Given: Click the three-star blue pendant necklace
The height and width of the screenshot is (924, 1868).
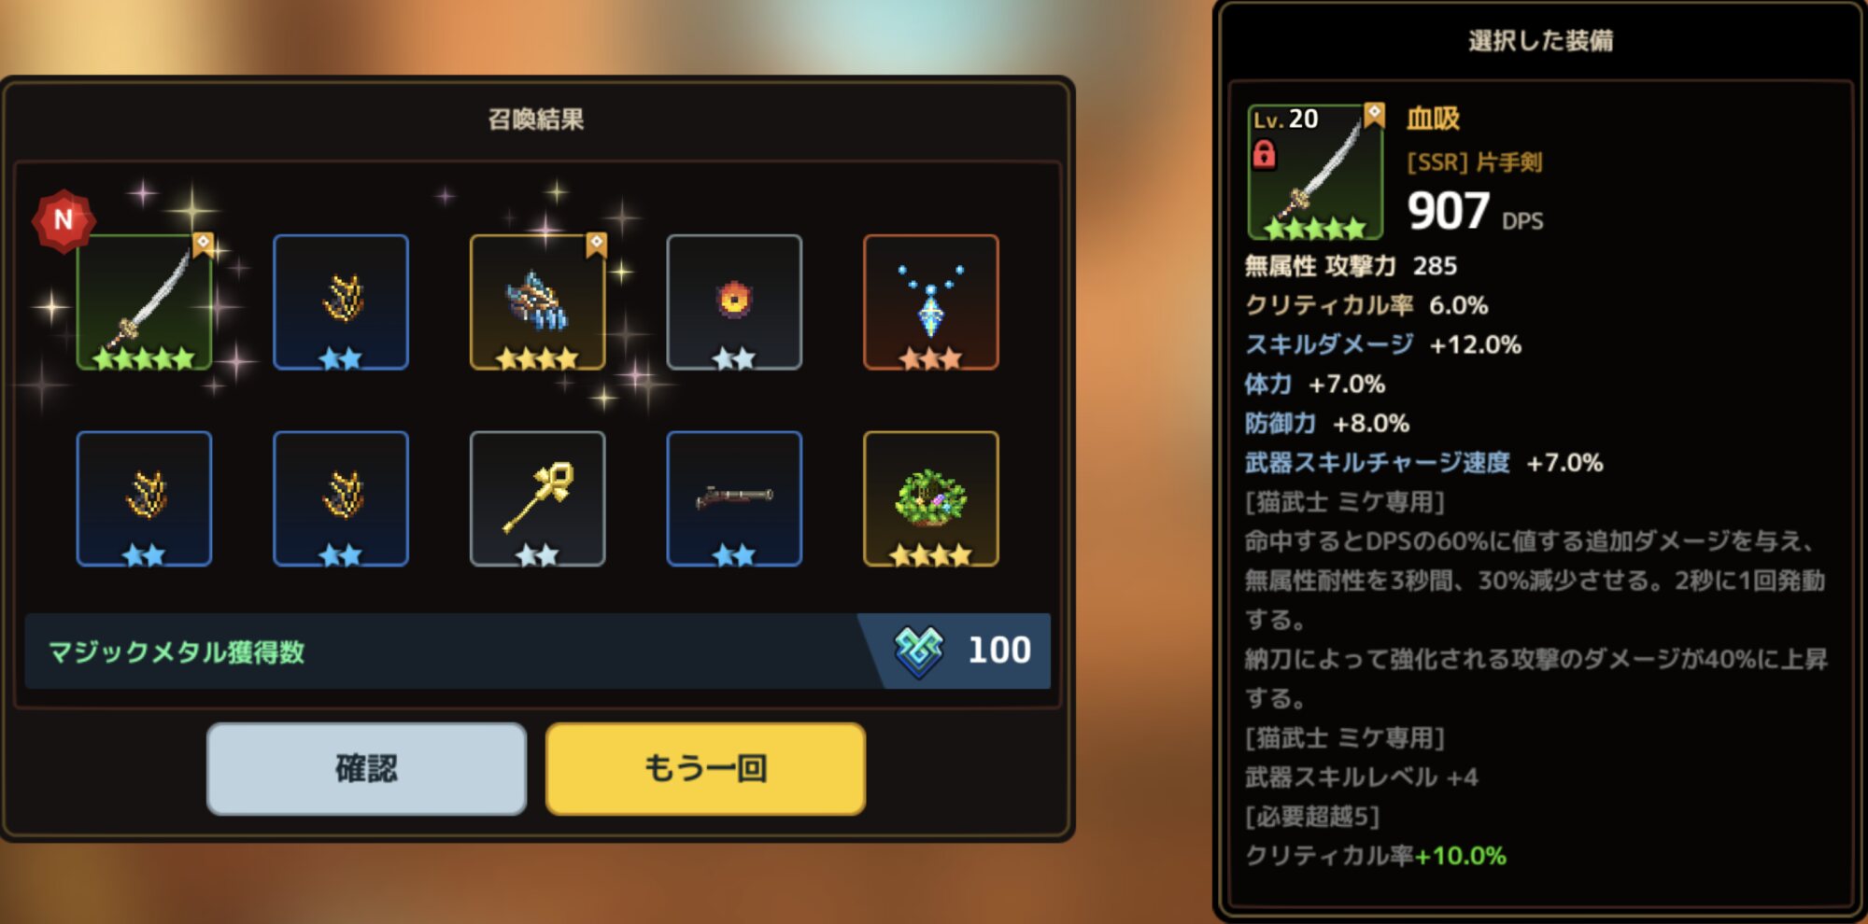Looking at the screenshot, I should [x=931, y=302].
